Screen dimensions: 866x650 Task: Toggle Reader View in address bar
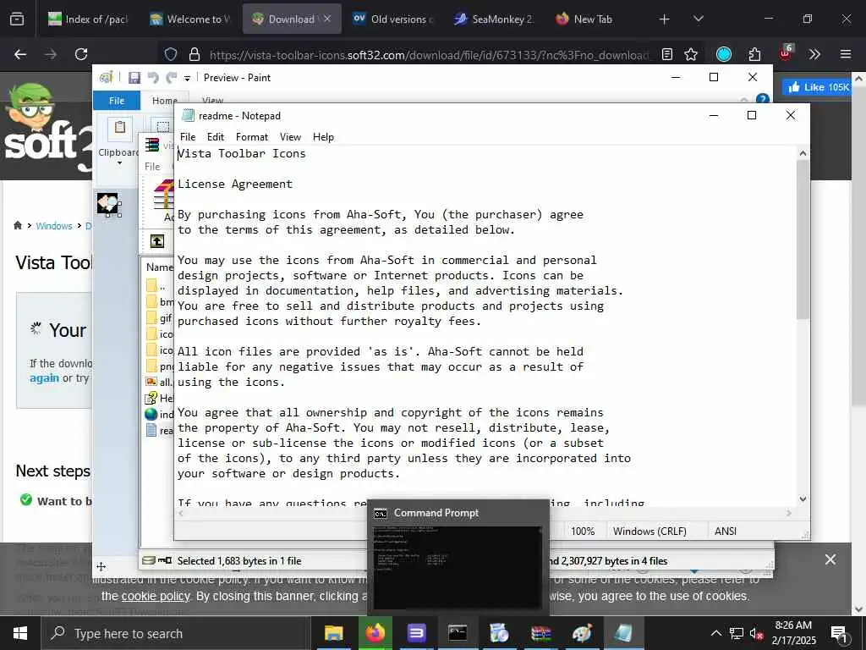[x=667, y=54]
